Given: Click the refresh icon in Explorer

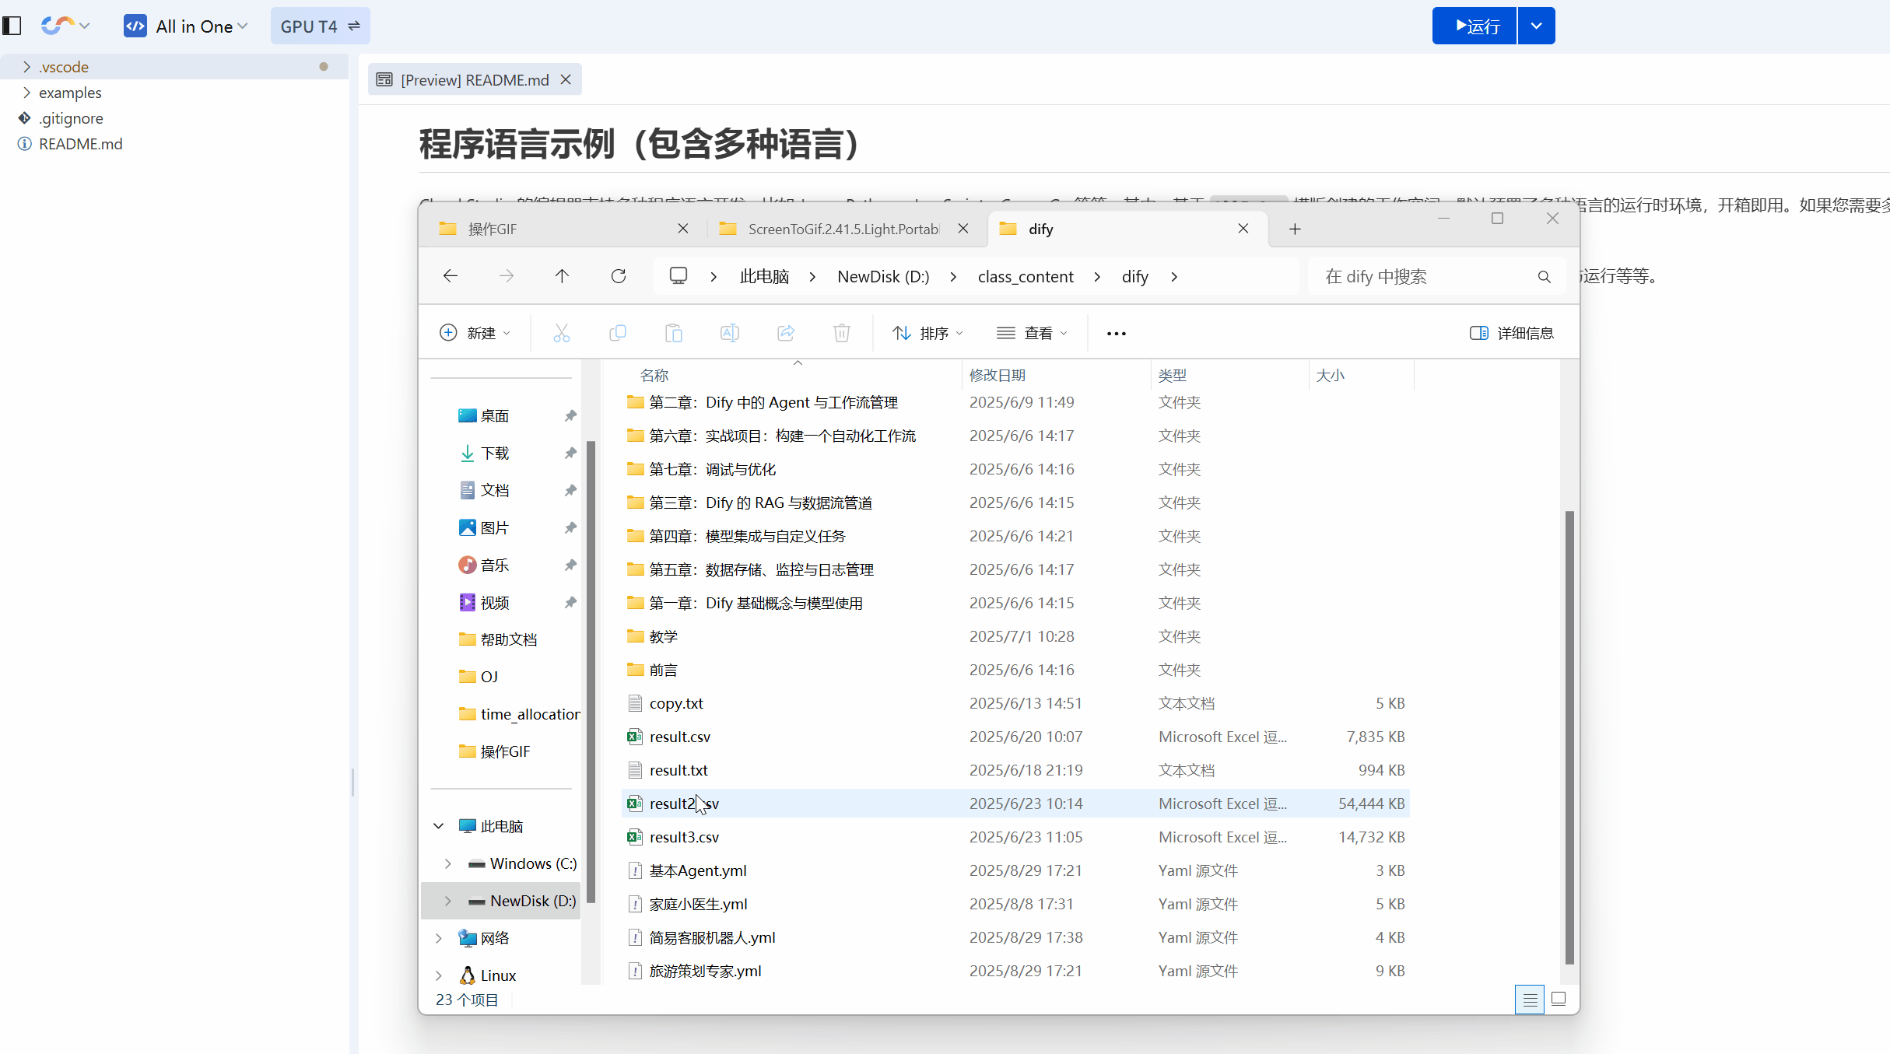Looking at the screenshot, I should 618,276.
